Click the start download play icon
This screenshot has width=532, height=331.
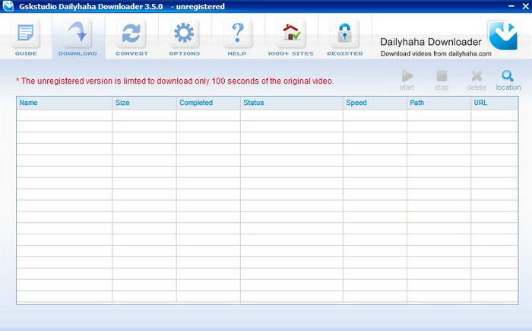(x=407, y=76)
